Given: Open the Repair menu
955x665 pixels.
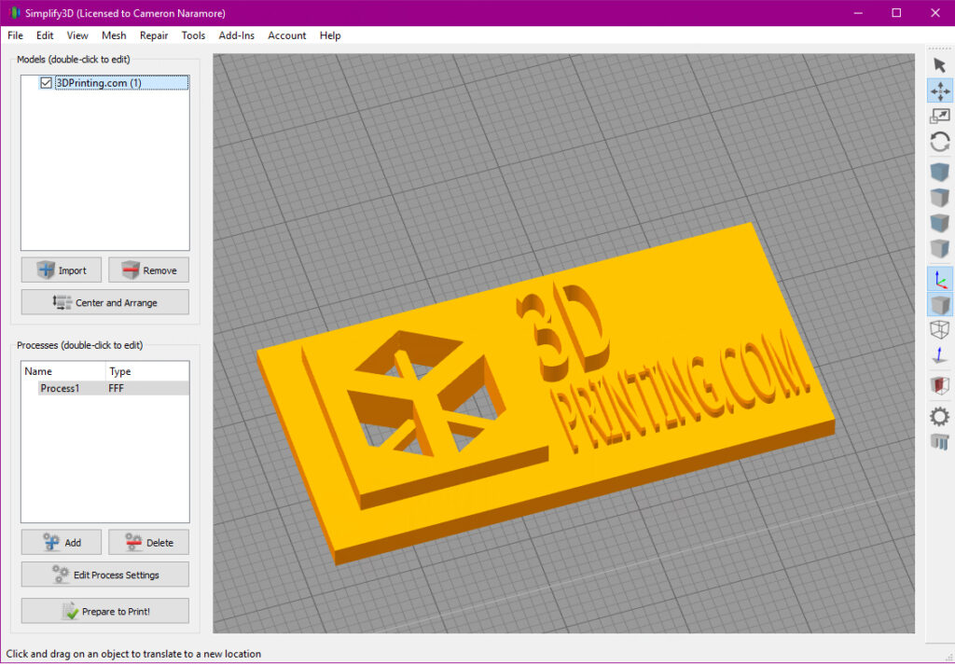Looking at the screenshot, I should coord(154,35).
